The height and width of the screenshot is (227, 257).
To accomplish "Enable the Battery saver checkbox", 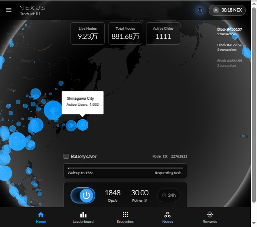I will point(66,156).
